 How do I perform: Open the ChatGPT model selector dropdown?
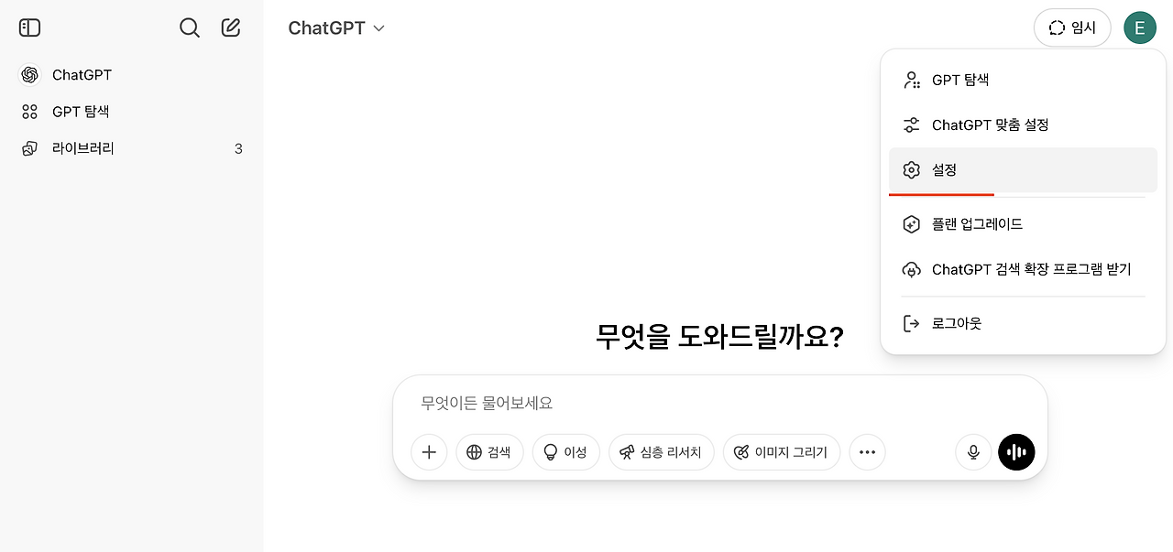[336, 27]
